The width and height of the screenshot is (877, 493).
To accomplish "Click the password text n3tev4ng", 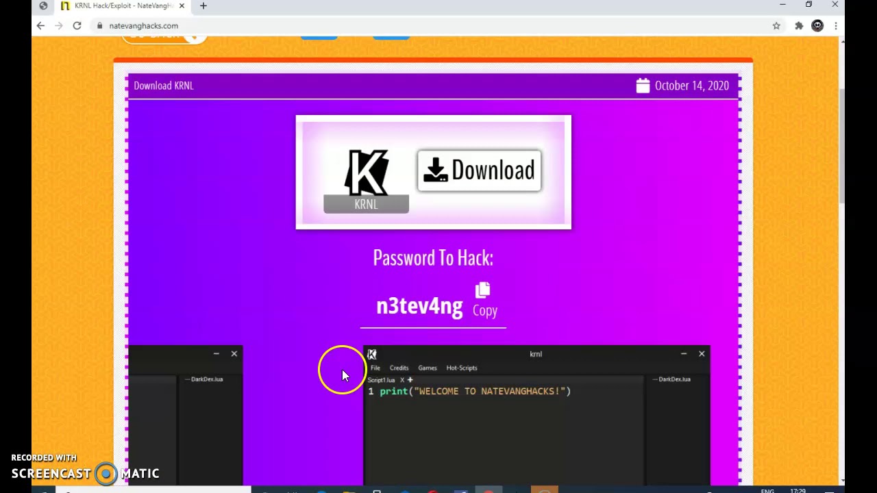I will [x=419, y=306].
